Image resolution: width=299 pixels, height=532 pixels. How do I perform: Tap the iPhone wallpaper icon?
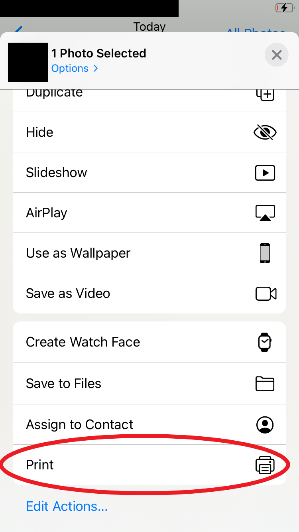(265, 253)
